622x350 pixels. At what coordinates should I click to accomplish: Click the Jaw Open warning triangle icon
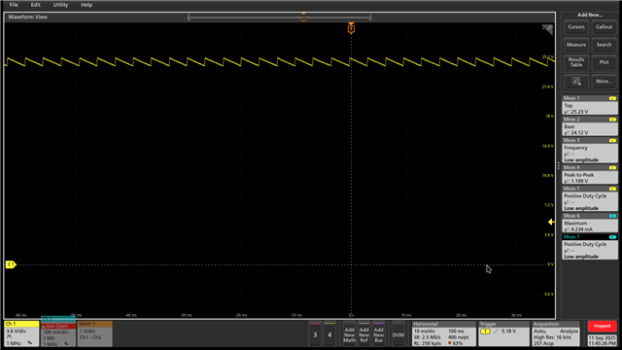pos(44,327)
